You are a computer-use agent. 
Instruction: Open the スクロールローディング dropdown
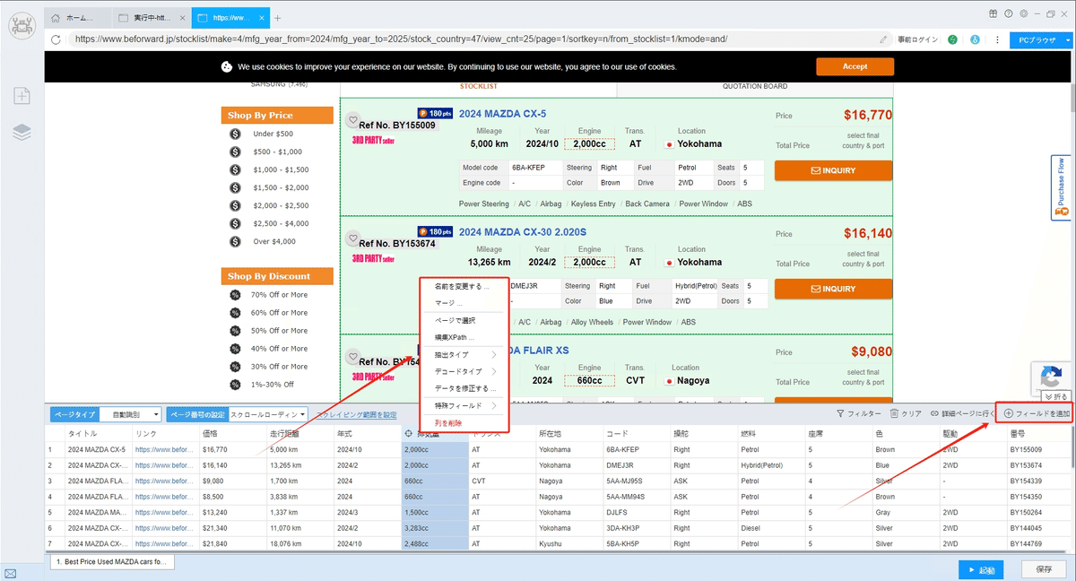tap(268, 414)
